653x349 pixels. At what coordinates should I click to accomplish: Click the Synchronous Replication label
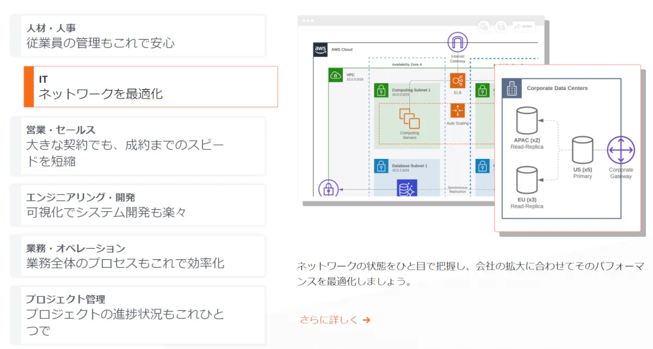click(x=457, y=190)
